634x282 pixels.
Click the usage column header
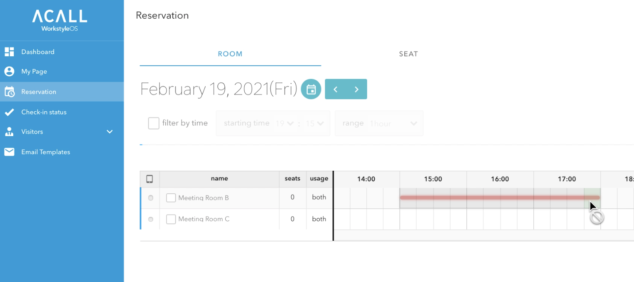(x=319, y=179)
